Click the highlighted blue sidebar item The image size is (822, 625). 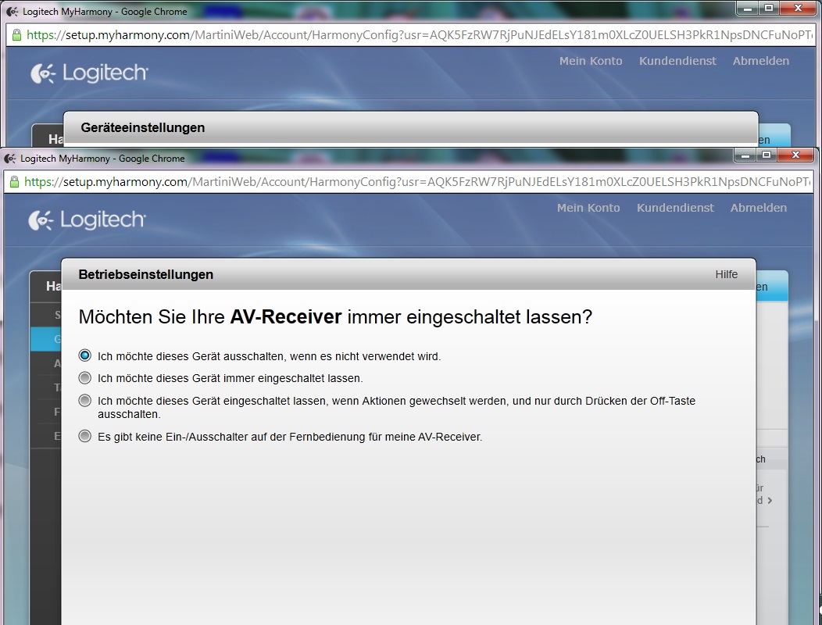tap(46, 340)
